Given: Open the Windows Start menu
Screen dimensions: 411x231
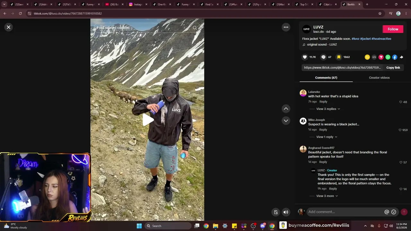Looking at the screenshot, I should coord(139,226).
